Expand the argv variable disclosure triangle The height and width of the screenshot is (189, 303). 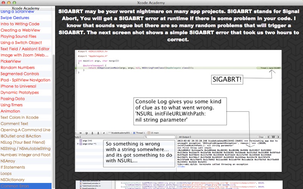click(x=78, y=144)
